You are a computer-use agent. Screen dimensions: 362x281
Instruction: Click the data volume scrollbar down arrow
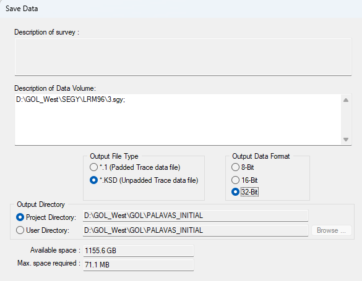[x=346, y=140]
